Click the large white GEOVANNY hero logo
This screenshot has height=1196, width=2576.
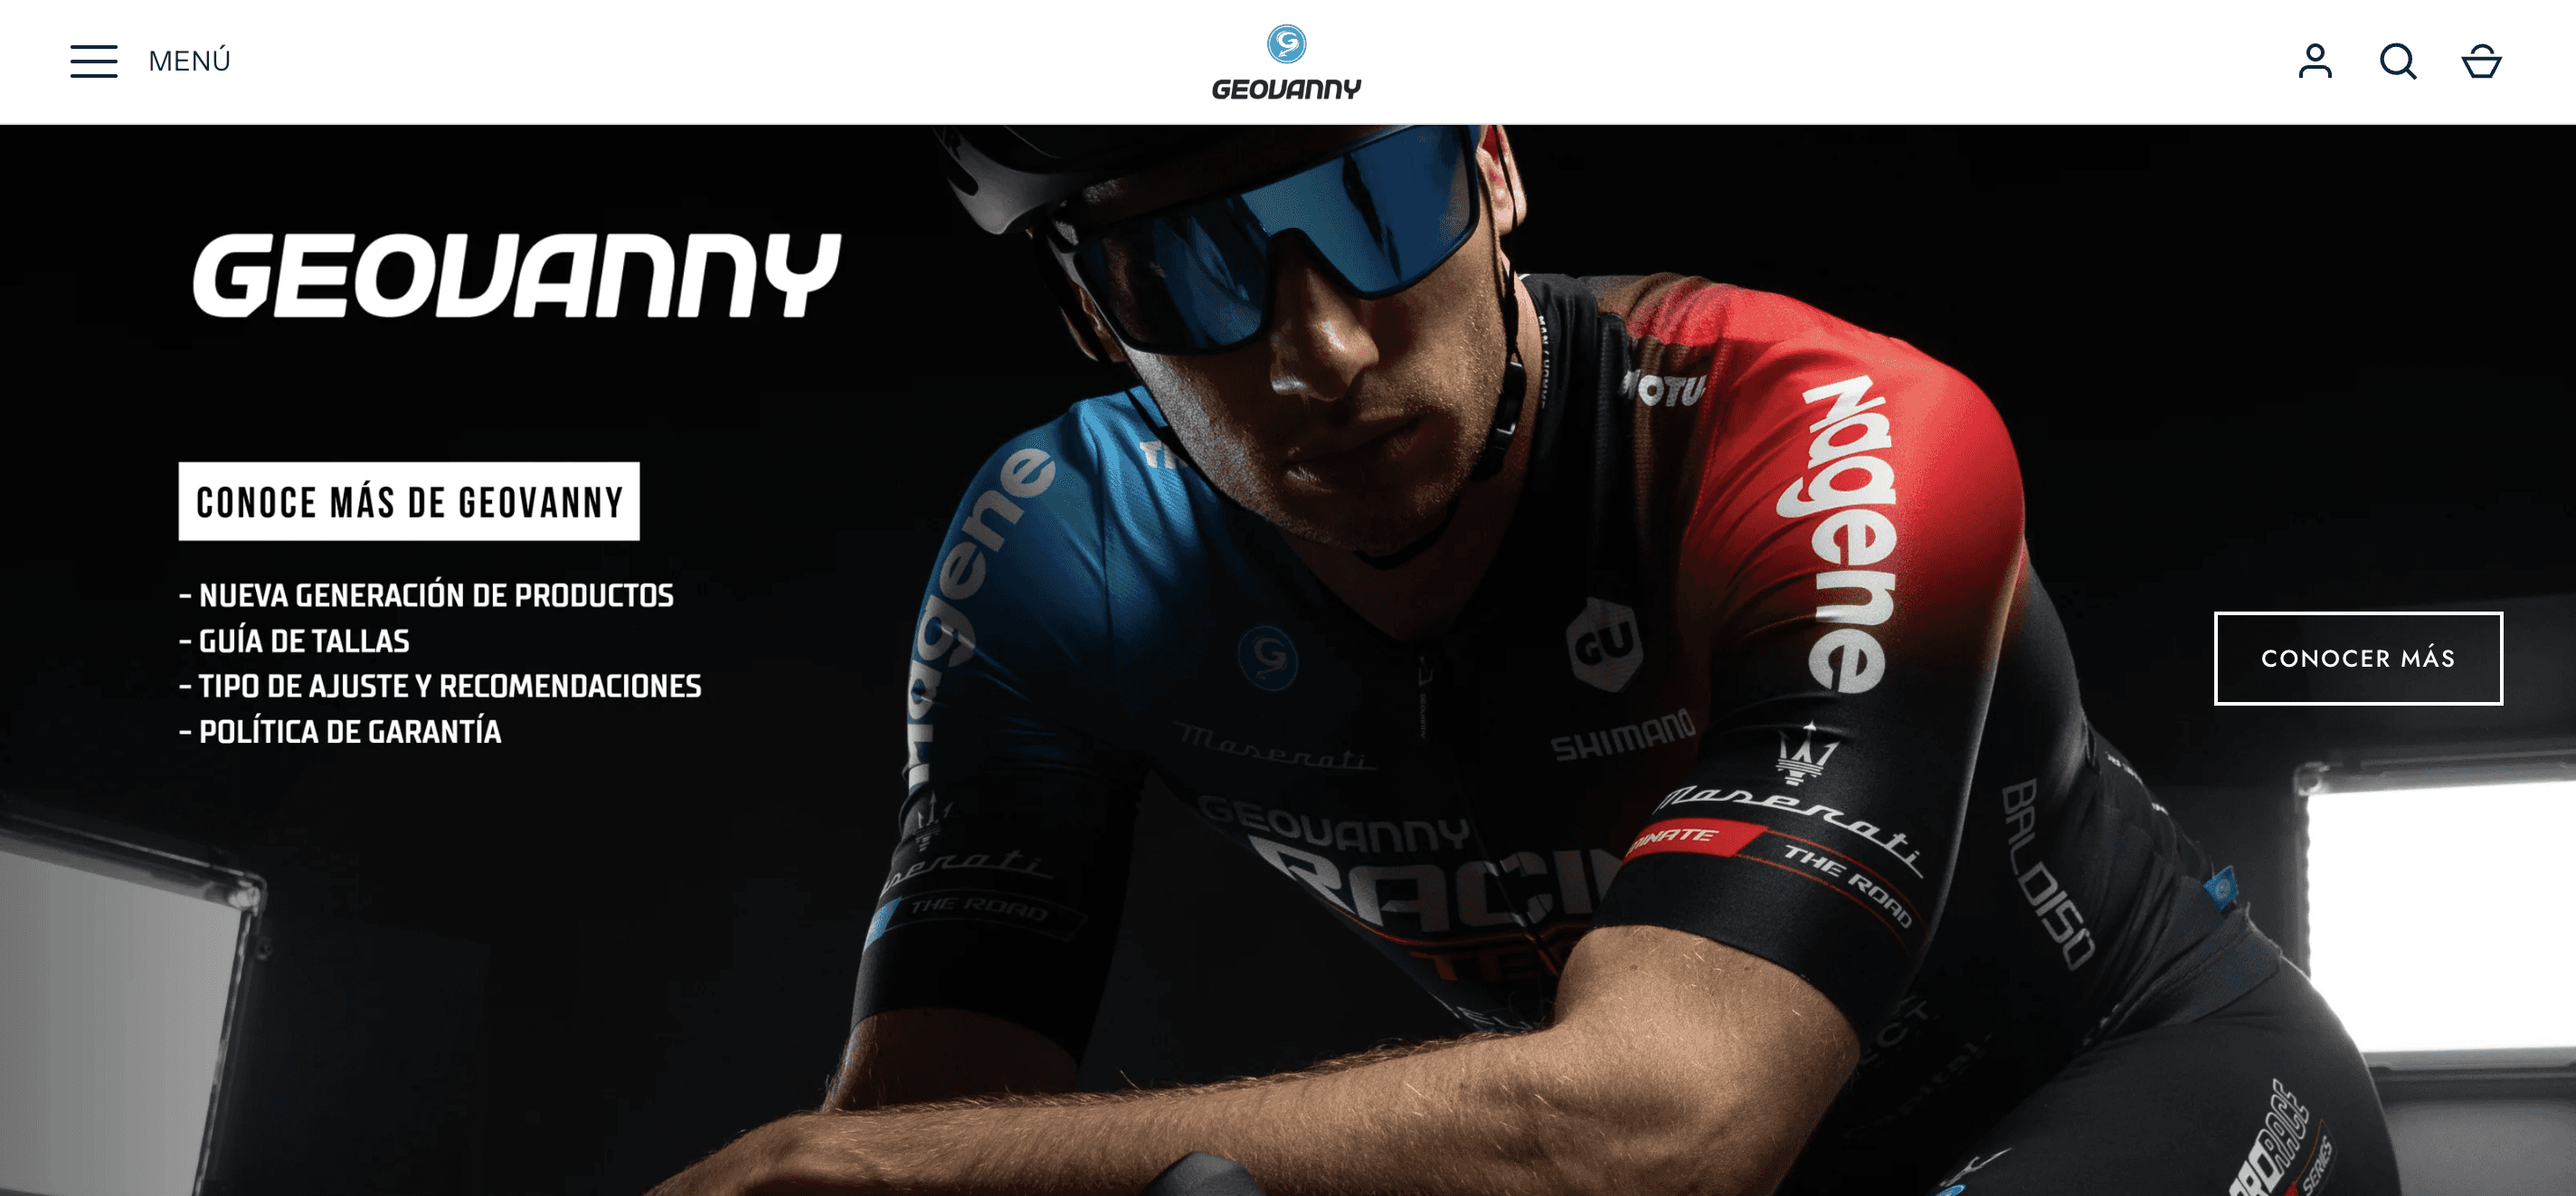pyautogui.click(x=517, y=276)
